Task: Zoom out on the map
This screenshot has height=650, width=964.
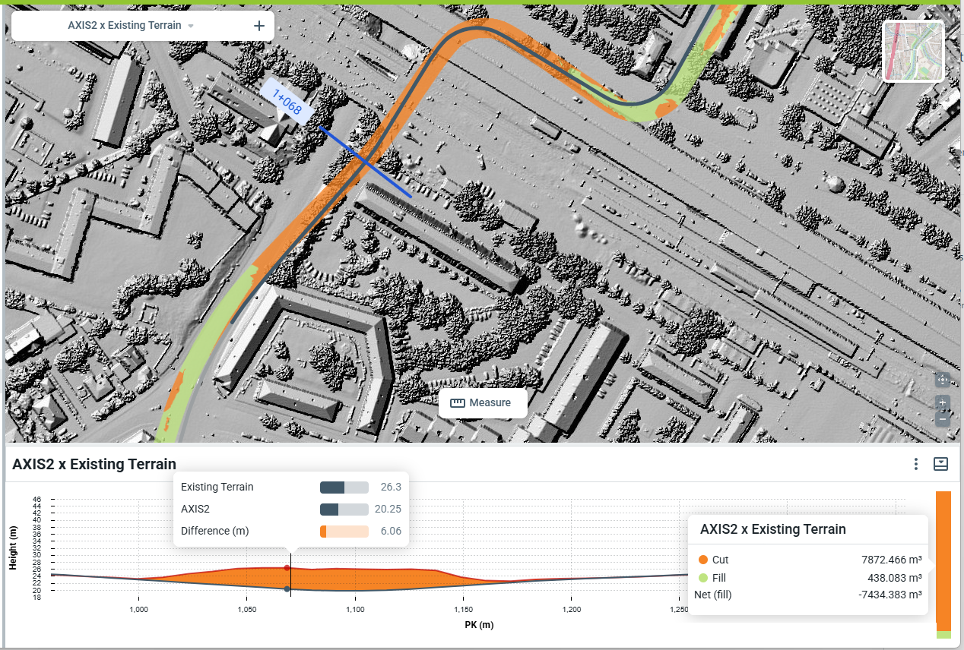Action: [942, 418]
